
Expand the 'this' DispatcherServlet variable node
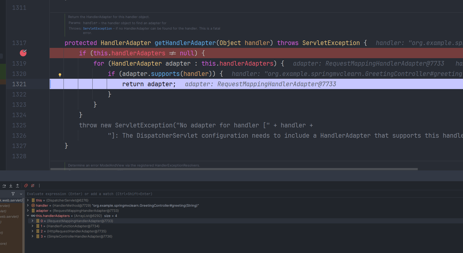click(28, 200)
